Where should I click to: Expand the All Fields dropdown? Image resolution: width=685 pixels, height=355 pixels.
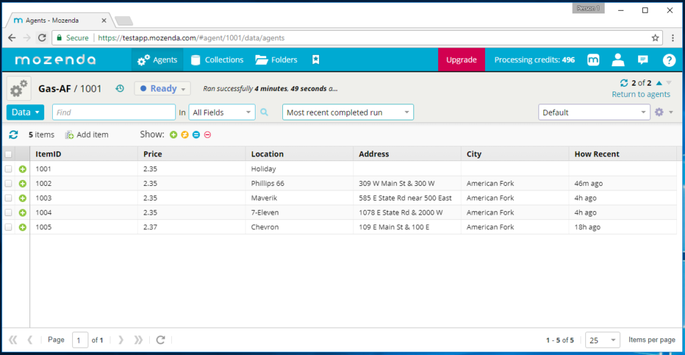[x=222, y=112]
